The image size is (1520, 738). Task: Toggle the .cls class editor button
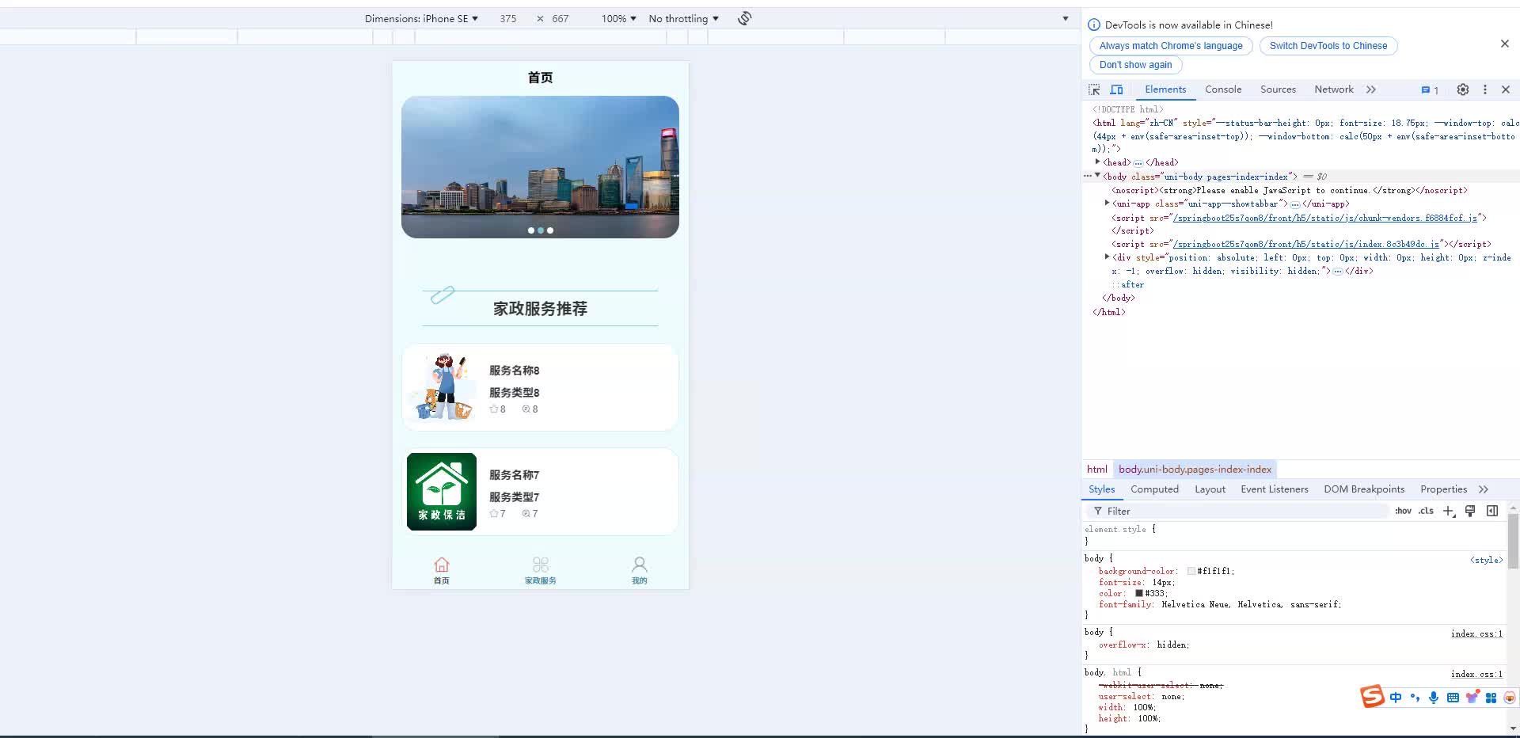click(x=1425, y=511)
